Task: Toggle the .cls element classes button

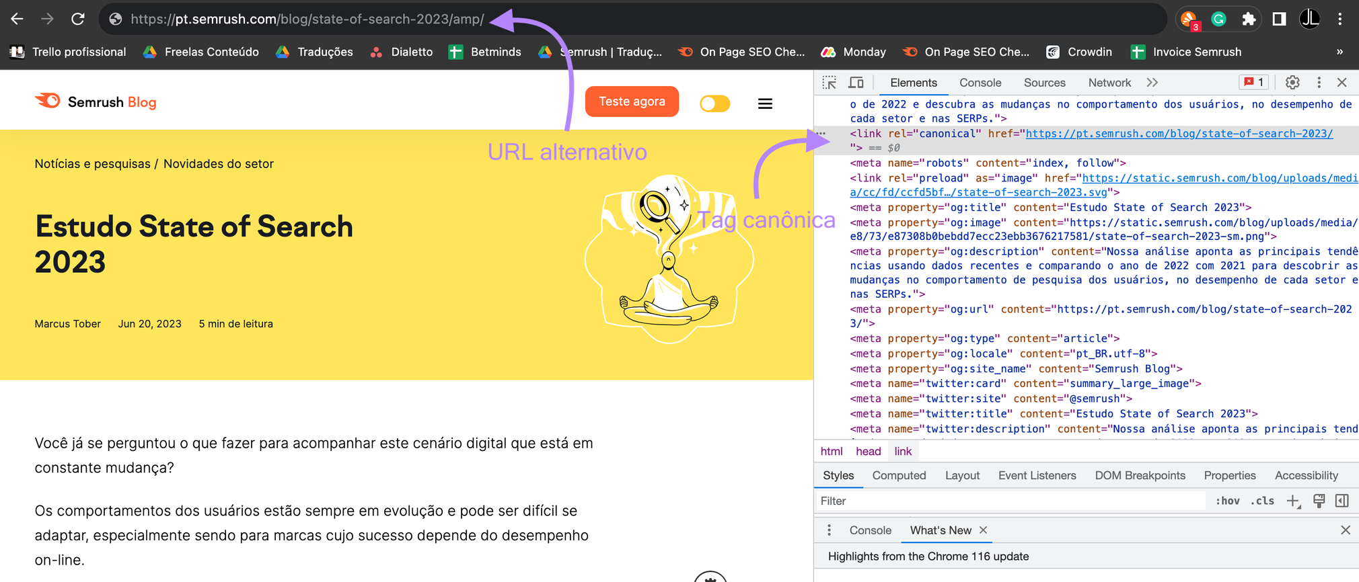Action: pos(1262,501)
